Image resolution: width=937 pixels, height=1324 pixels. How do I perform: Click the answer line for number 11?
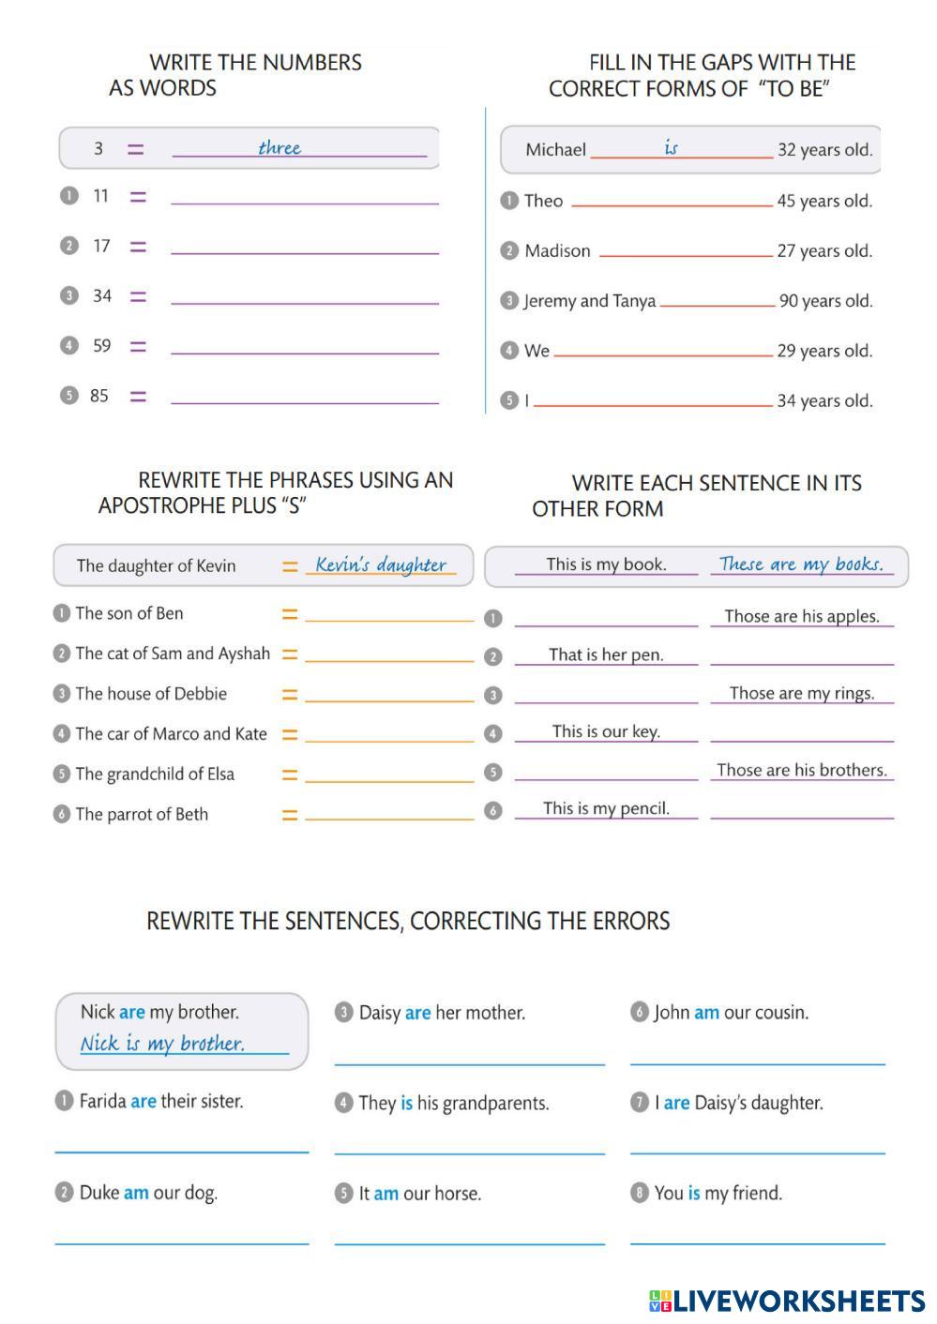click(x=305, y=195)
